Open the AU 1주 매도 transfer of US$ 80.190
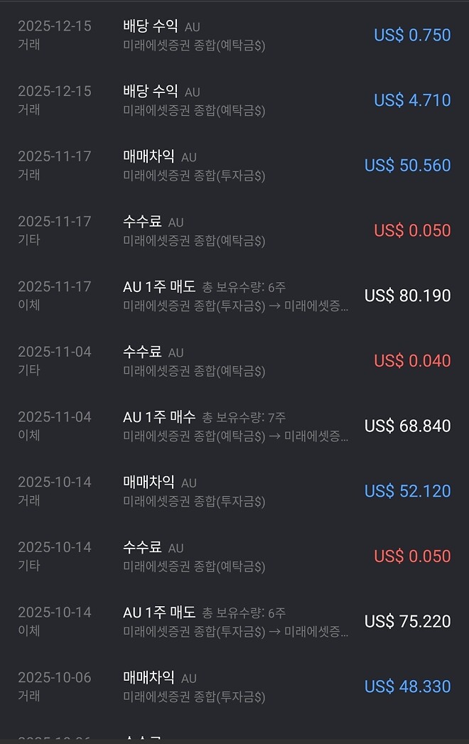469x744 pixels. pyautogui.click(x=234, y=295)
